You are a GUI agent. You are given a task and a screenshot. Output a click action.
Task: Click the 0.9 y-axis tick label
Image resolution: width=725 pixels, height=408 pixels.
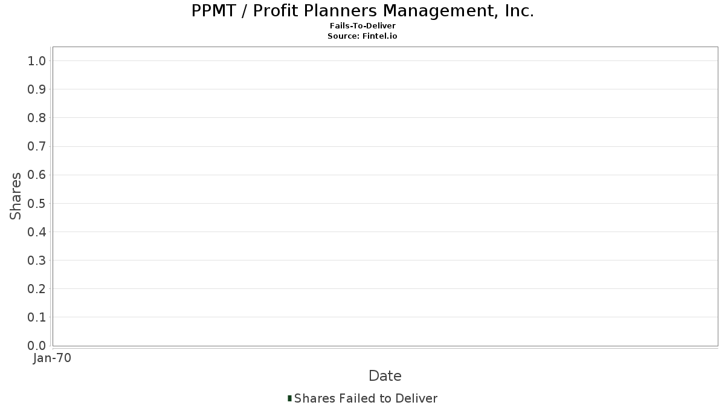37,89
